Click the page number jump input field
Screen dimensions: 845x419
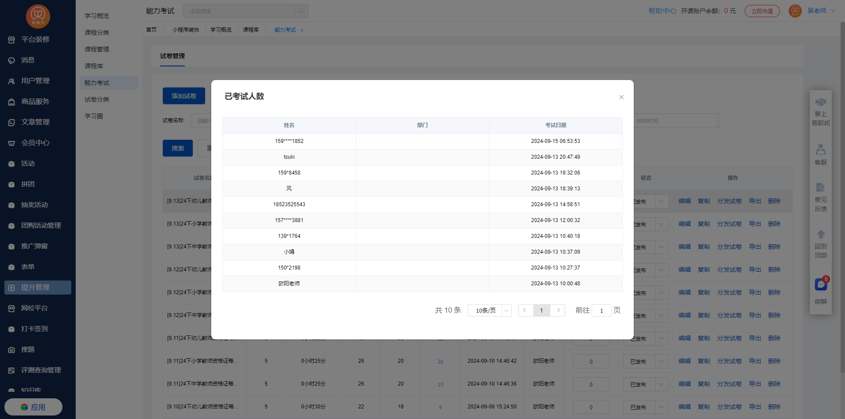(601, 310)
